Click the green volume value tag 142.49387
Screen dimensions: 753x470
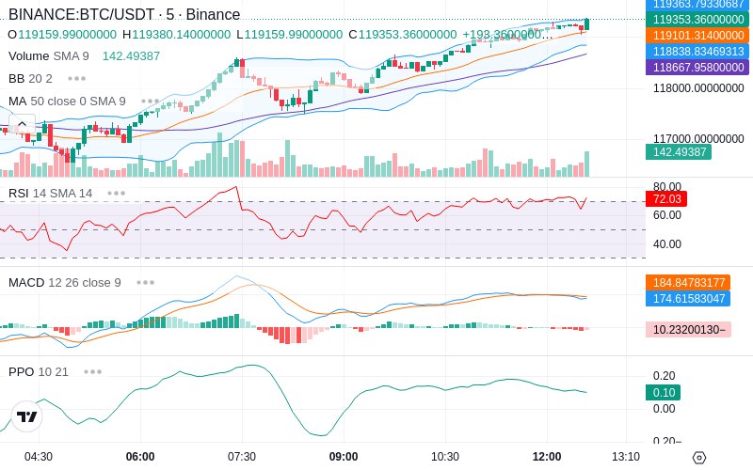(x=679, y=152)
